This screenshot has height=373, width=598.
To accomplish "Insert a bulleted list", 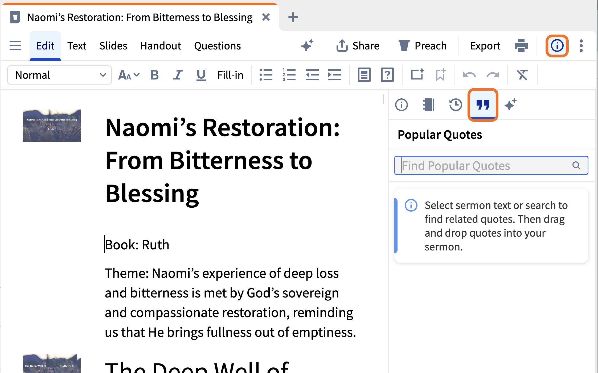I will 266,75.
